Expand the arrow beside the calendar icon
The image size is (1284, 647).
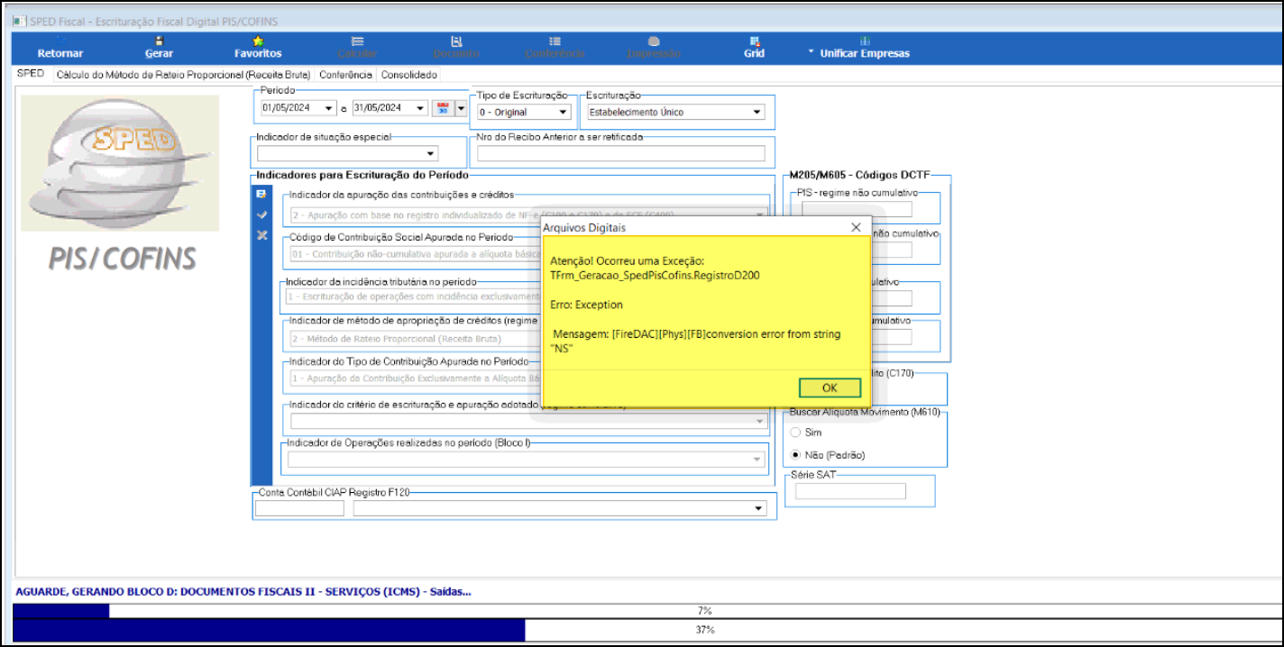461,109
